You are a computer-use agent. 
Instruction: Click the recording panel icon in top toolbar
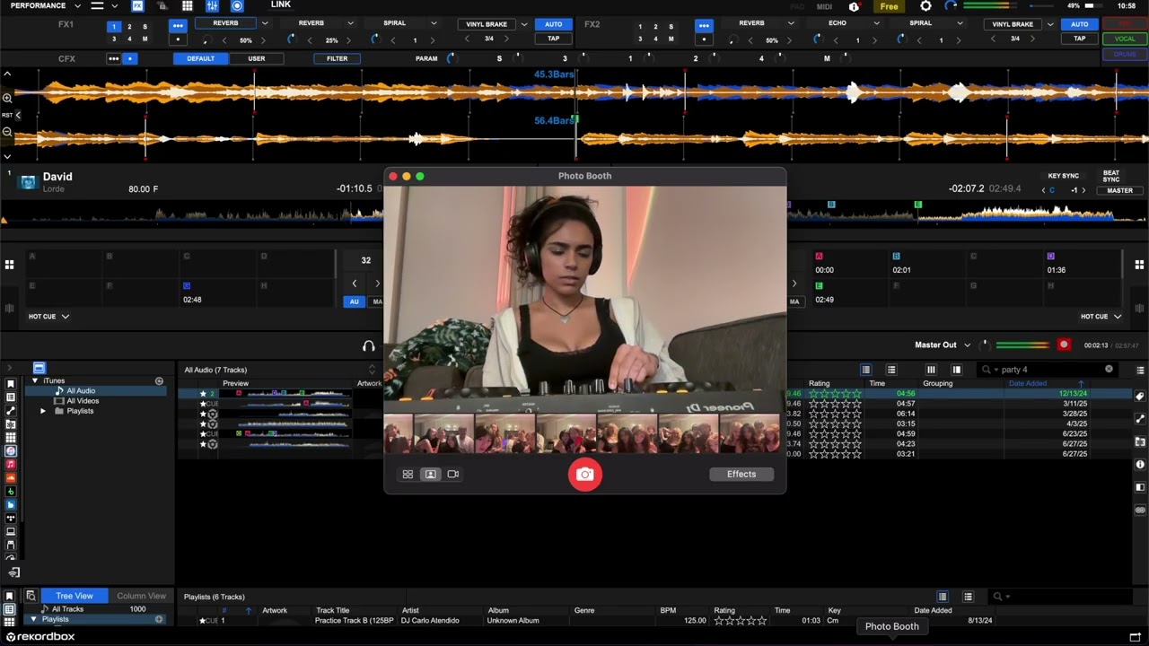(237, 6)
